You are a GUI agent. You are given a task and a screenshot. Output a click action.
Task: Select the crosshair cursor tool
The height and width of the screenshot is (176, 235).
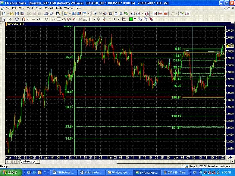pyautogui.click(x=10, y=19)
